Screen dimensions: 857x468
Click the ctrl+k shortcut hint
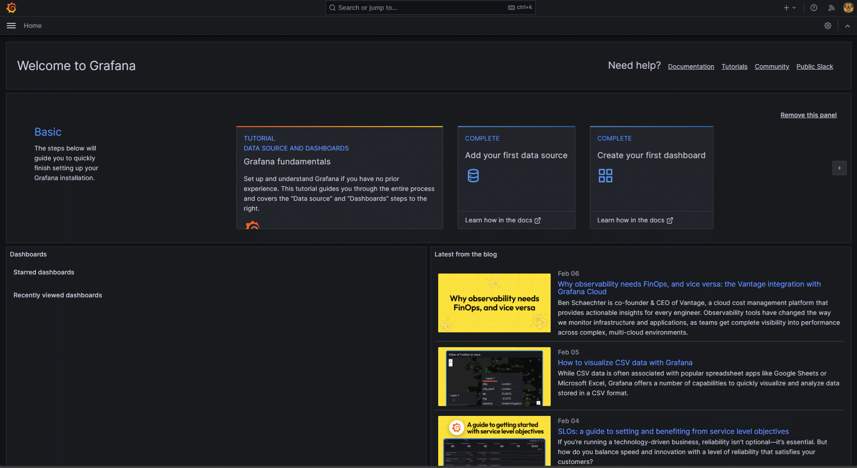[x=520, y=7]
